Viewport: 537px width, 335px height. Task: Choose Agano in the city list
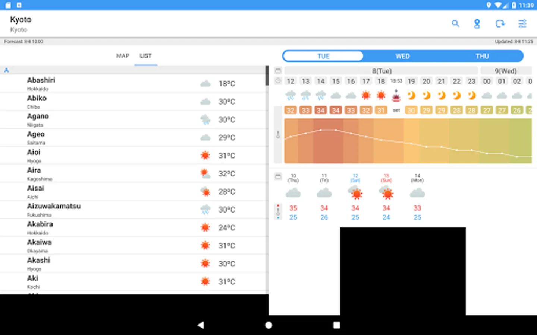(x=133, y=119)
